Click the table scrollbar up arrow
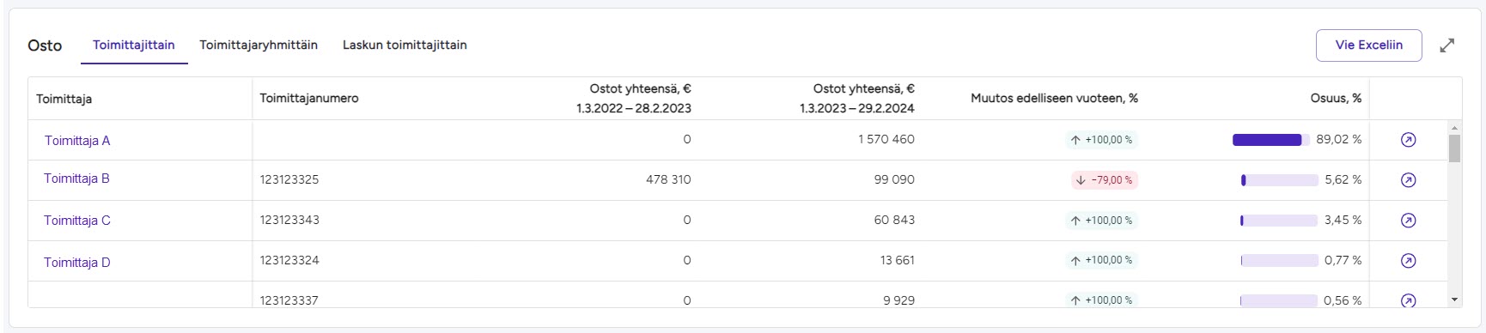1486x333 pixels. (x=1454, y=128)
